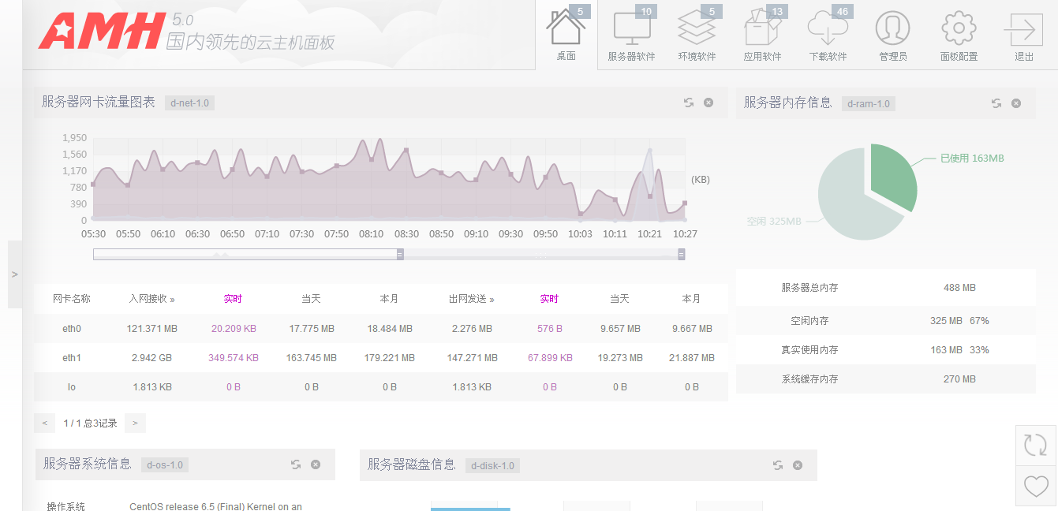Go to next page of records

[135, 423]
